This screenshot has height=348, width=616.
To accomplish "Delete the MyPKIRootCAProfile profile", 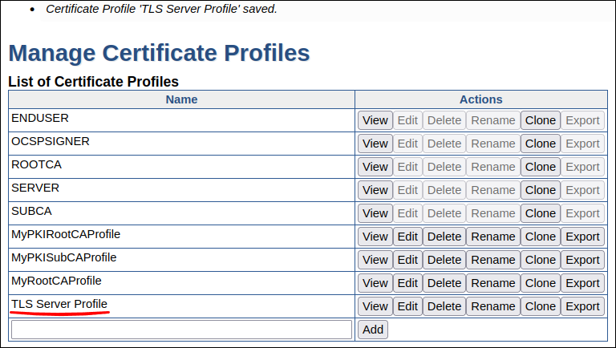I will (x=444, y=237).
